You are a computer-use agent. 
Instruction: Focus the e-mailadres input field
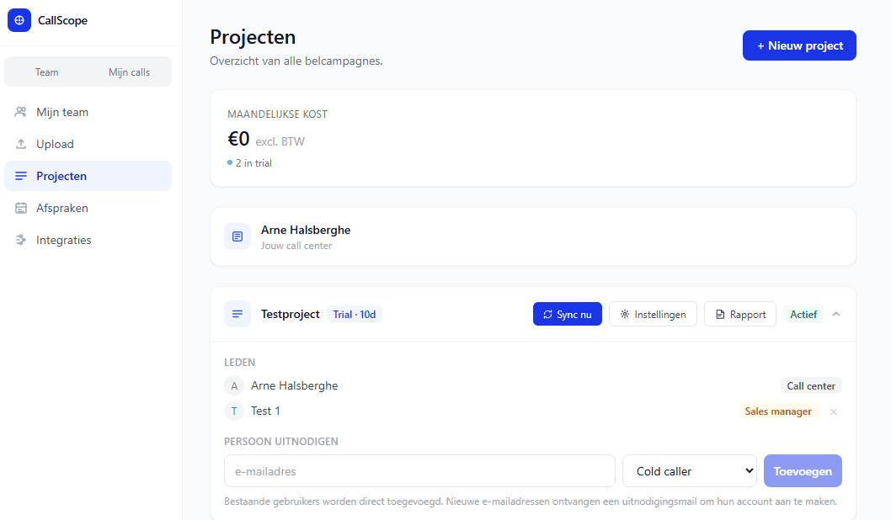click(x=419, y=471)
